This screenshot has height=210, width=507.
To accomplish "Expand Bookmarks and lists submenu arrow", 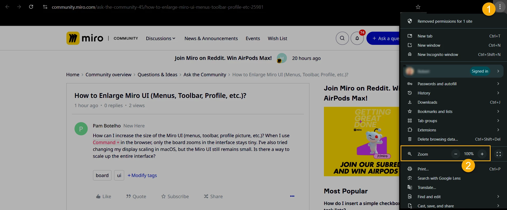I will click(x=498, y=111).
